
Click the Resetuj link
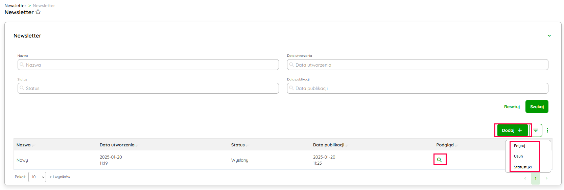point(512,107)
